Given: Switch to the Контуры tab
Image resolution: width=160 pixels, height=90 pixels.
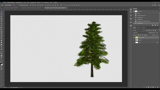Looking at the screenshot, I should coord(143,28).
